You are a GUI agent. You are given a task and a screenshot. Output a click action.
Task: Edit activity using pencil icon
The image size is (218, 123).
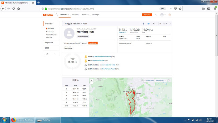tap(47, 54)
